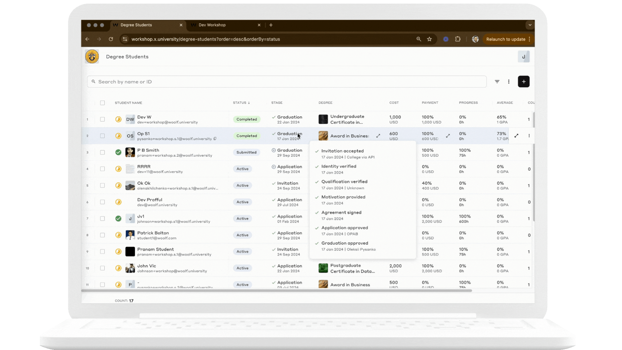Open Op S1 row kebab menu
The image size is (622, 350).
point(529,136)
